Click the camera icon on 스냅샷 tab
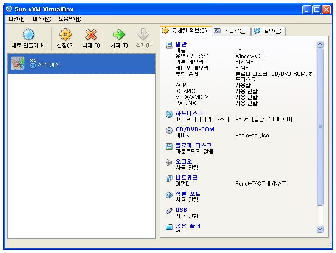The width and height of the screenshot is (336, 253). tap(217, 31)
